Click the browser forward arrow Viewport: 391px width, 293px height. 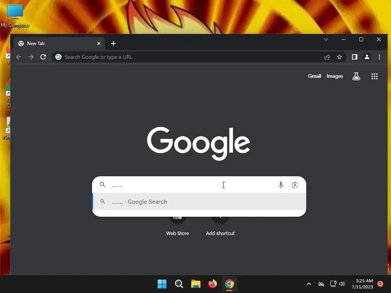point(31,57)
